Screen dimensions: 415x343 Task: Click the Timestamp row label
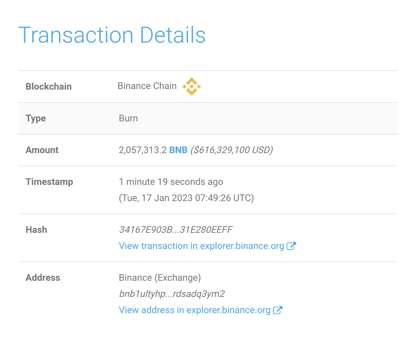(x=49, y=182)
